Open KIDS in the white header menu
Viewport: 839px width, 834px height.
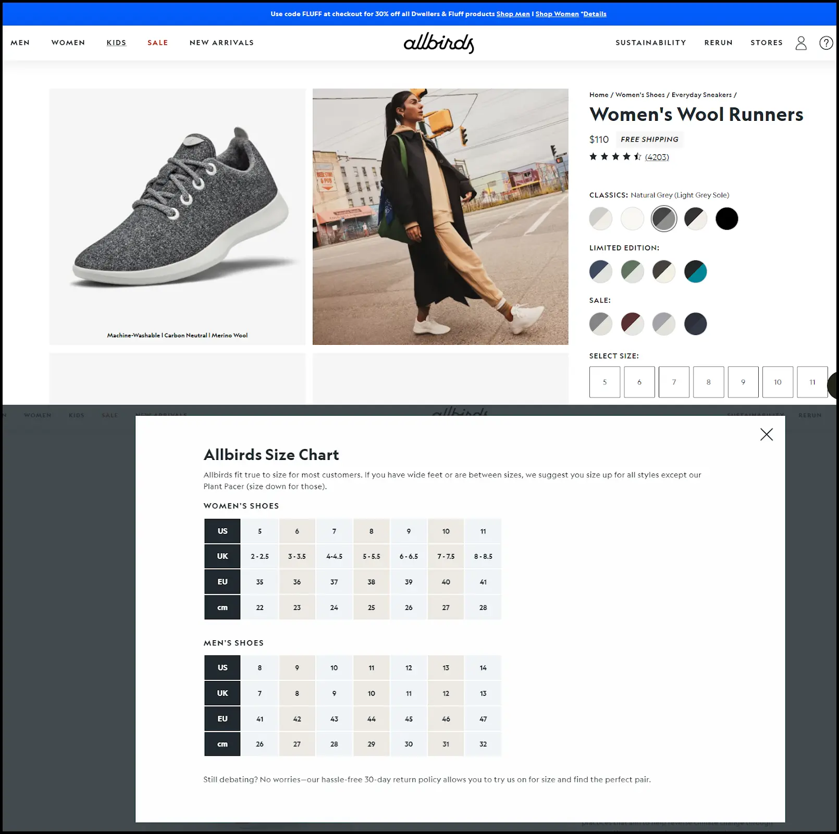point(116,43)
